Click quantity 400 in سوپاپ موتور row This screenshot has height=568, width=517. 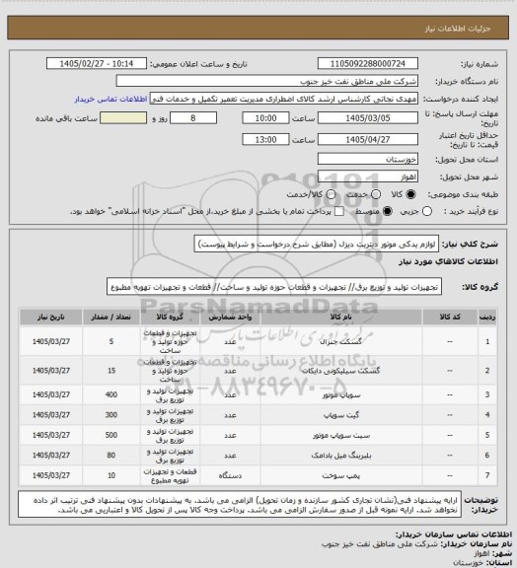click(111, 394)
